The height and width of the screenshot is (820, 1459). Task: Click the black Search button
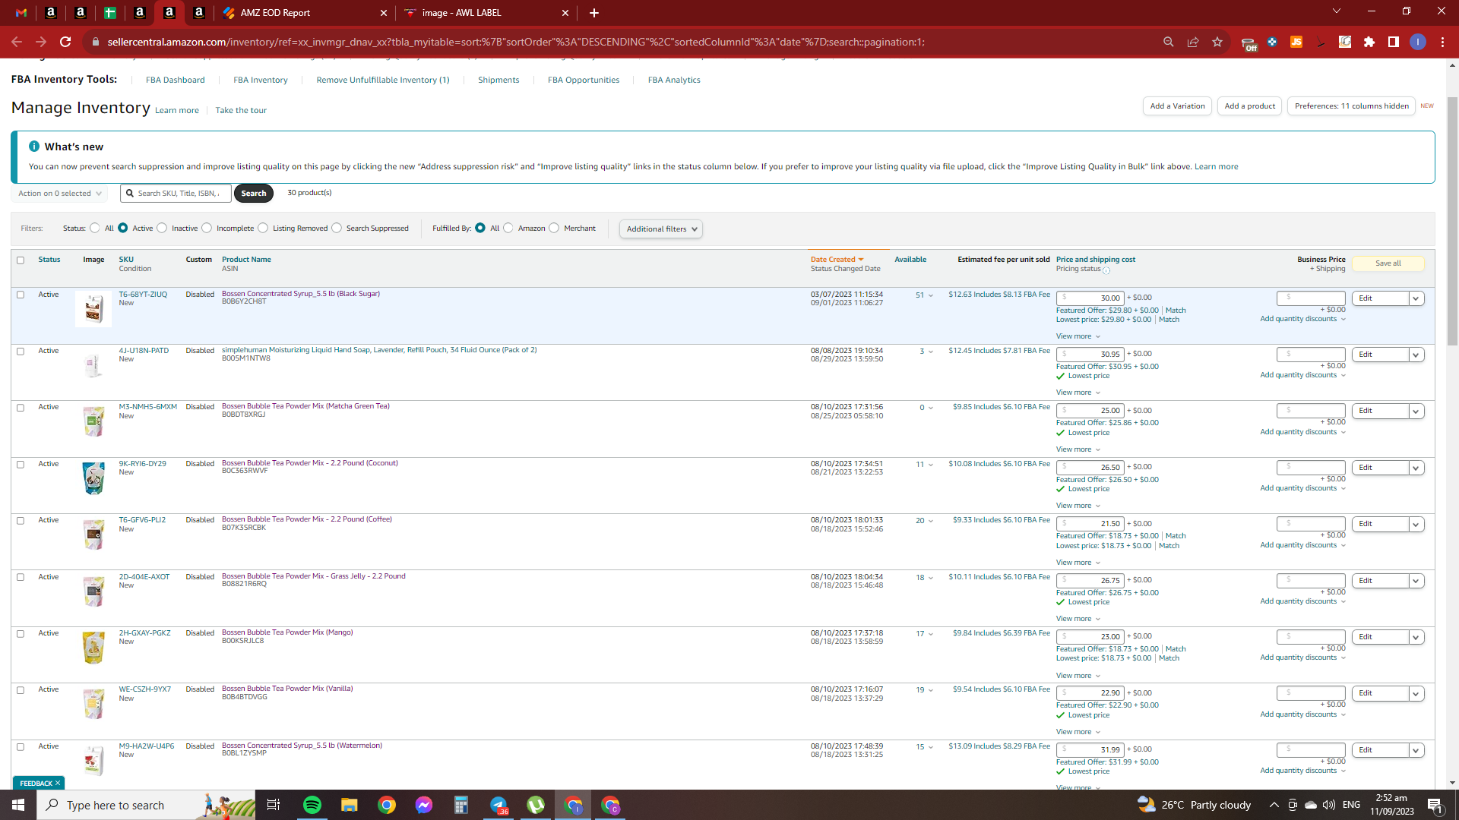254,194
